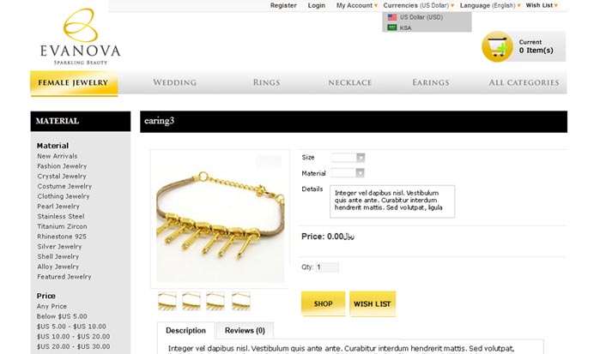The width and height of the screenshot is (606, 354).
Task: Select the US Dollar flag option
Action: point(392,17)
